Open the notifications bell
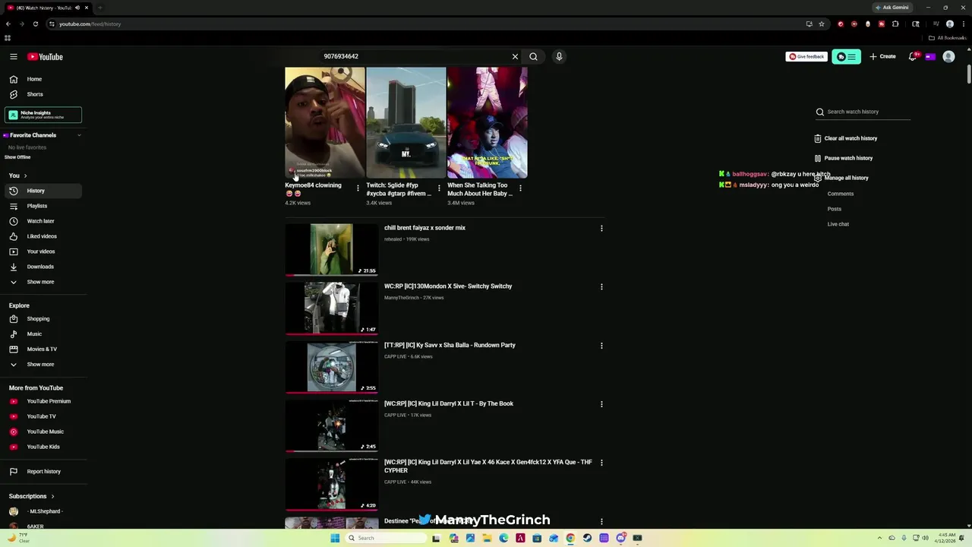The width and height of the screenshot is (972, 547). [x=913, y=56]
